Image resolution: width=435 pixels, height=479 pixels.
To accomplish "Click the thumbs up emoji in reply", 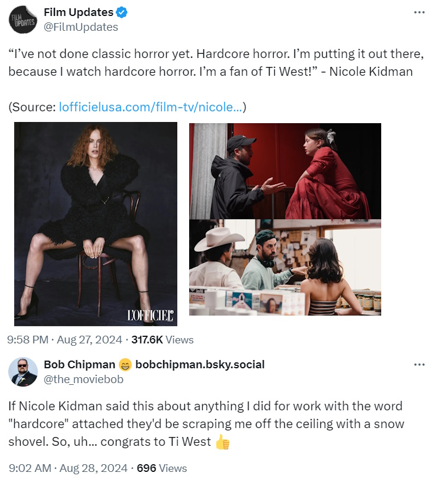I will 223,442.
